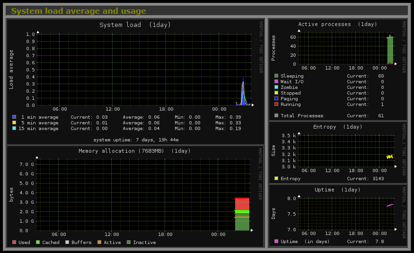Click the Load average axis label
This screenshot has height=253, width=414.
tap(11, 70)
